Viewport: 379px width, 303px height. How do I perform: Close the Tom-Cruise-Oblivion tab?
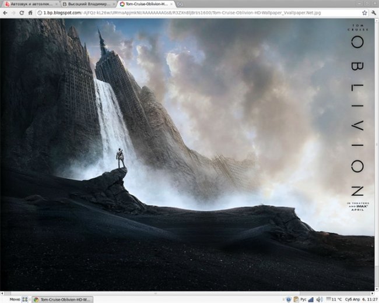click(172, 4)
